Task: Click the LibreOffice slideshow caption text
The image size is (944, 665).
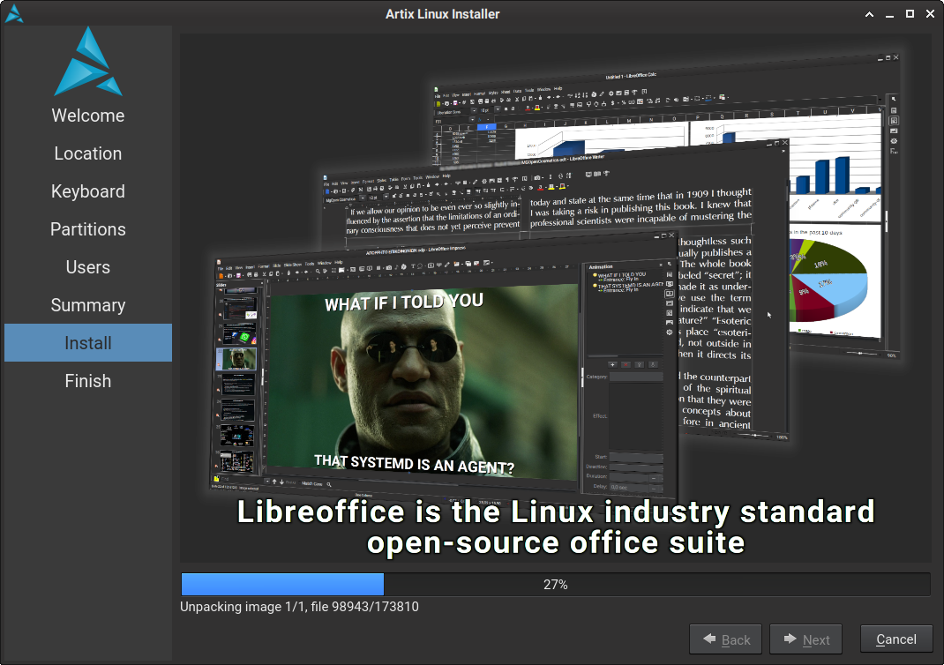Action: [555, 527]
